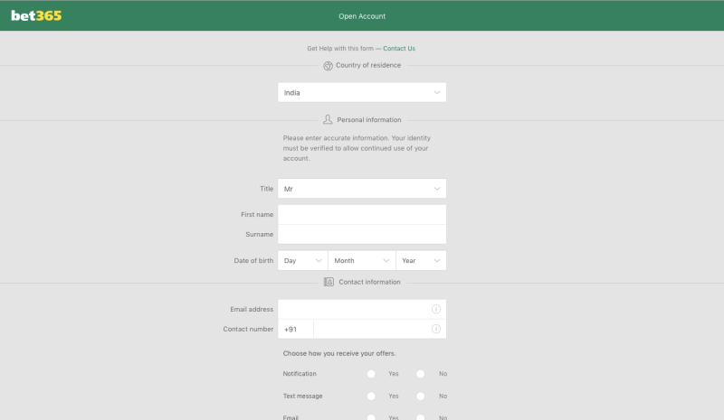
Task: Click the 'Choose how you receive your offers.' text
Action: (x=339, y=353)
